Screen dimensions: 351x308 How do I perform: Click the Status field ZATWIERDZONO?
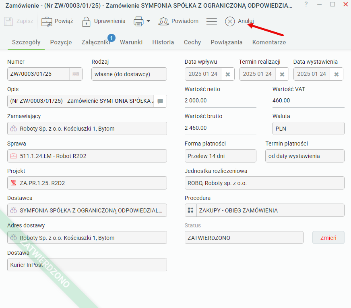(244, 237)
